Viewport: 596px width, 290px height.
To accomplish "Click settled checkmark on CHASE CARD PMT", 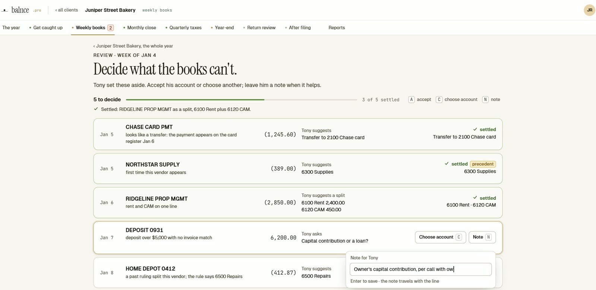I will (475, 129).
